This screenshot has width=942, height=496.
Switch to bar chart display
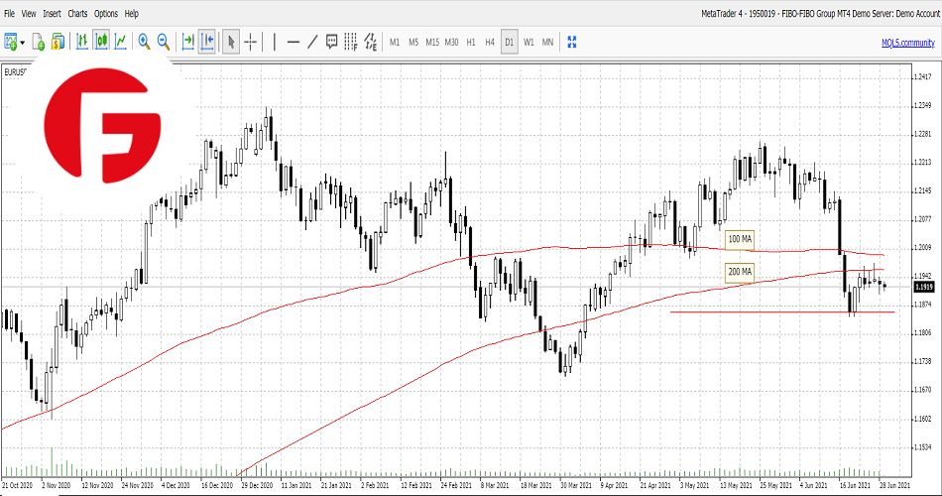(80, 42)
